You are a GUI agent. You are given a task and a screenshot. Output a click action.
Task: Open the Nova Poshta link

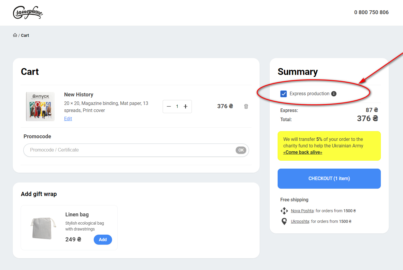(x=302, y=211)
